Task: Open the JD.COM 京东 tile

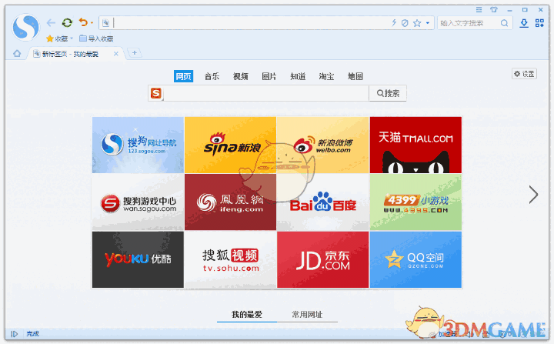Action: click(323, 259)
